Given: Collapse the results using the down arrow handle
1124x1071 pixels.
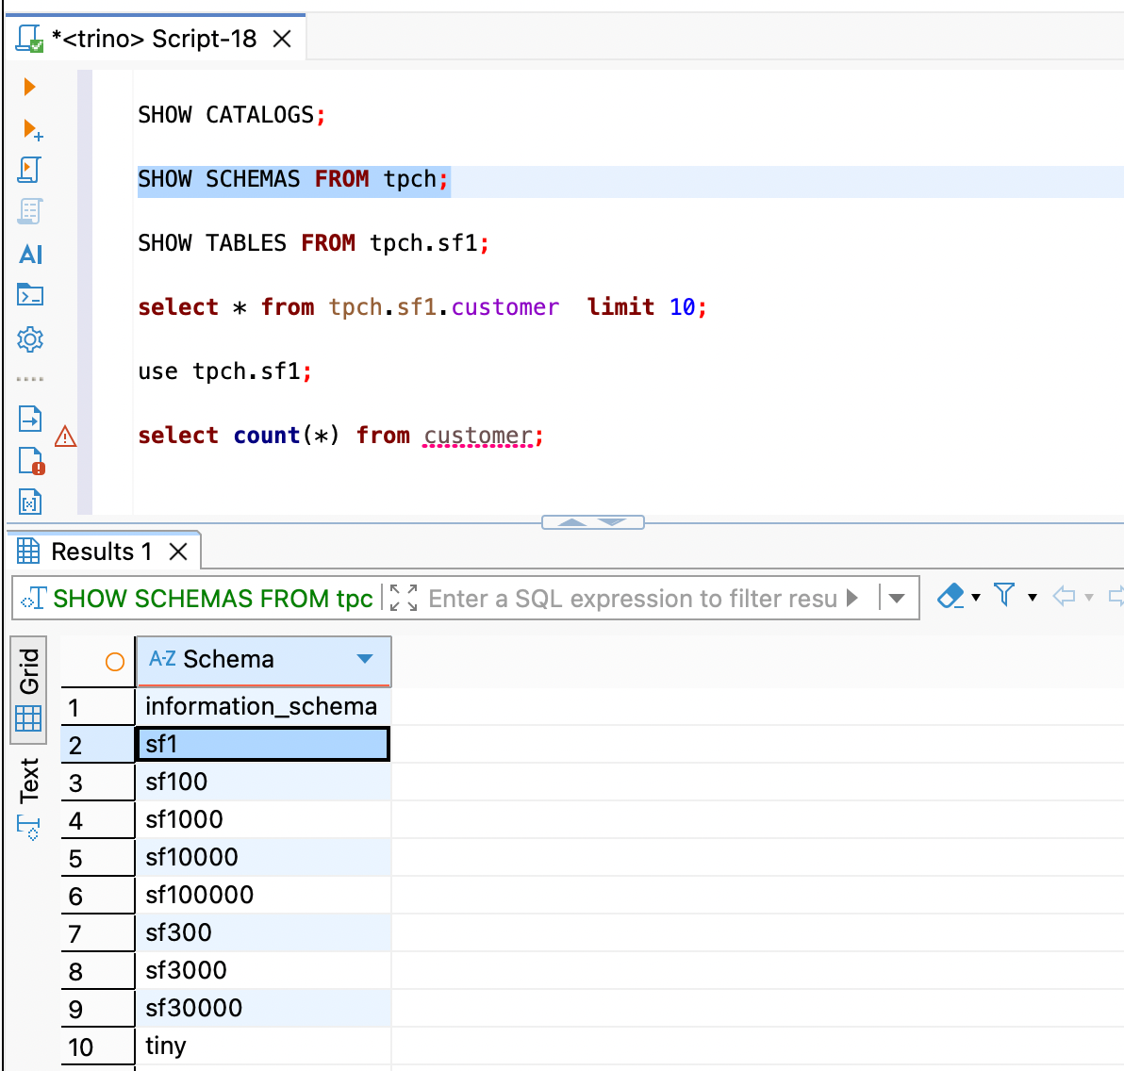Looking at the screenshot, I should 612,522.
